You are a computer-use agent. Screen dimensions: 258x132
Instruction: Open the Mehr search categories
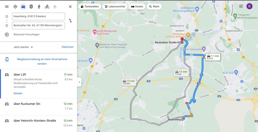coord(154,7)
